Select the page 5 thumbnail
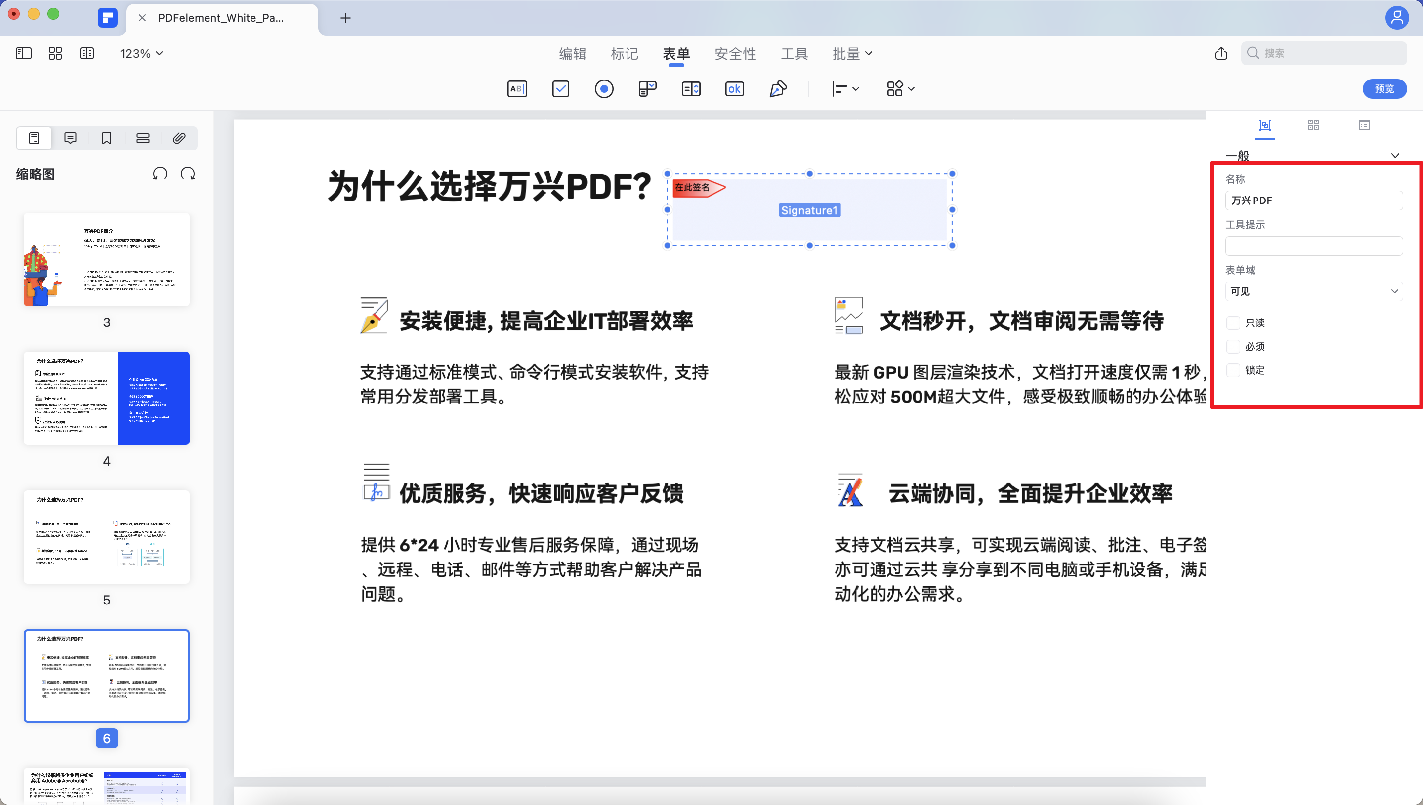This screenshot has height=805, width=1423. [106, 537]
